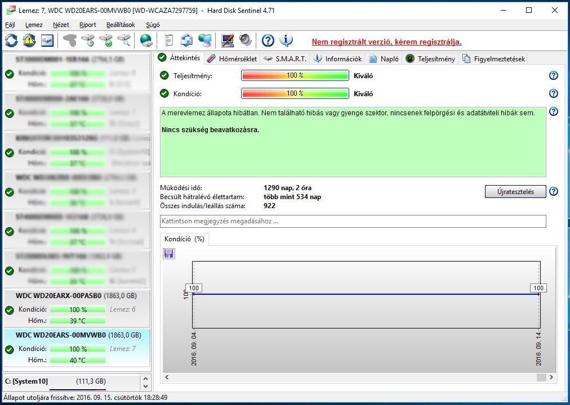Click help icon beside Teljesítmény Kiváló
570x405 pixels.
click(553, 75)
